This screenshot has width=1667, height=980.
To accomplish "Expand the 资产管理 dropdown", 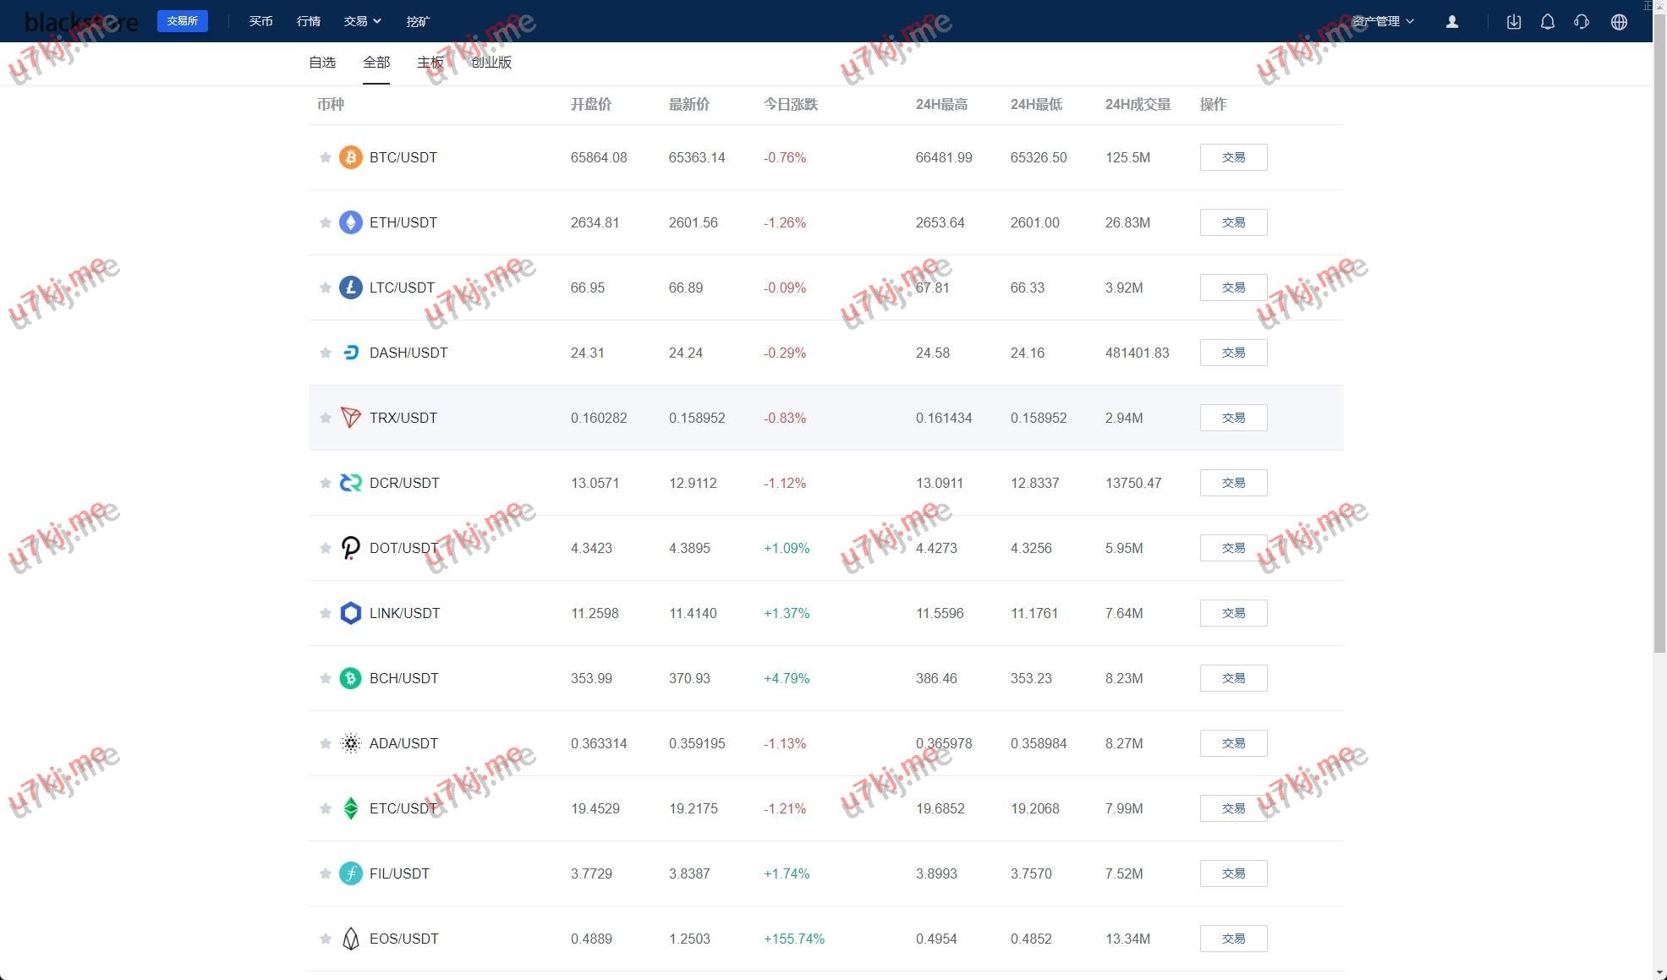I will click(x=1382, y=21).
